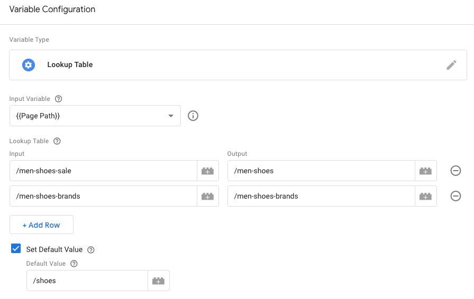Insert variable into Default Value field
Viewport: 474px width, 299px height.
tap(158, 281)
